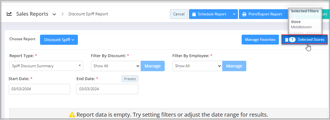Image resolution: width=330 pixels, height=120 pixels.
Task: Click Manage next to Filter By Discount
Action: click(153, 66)
